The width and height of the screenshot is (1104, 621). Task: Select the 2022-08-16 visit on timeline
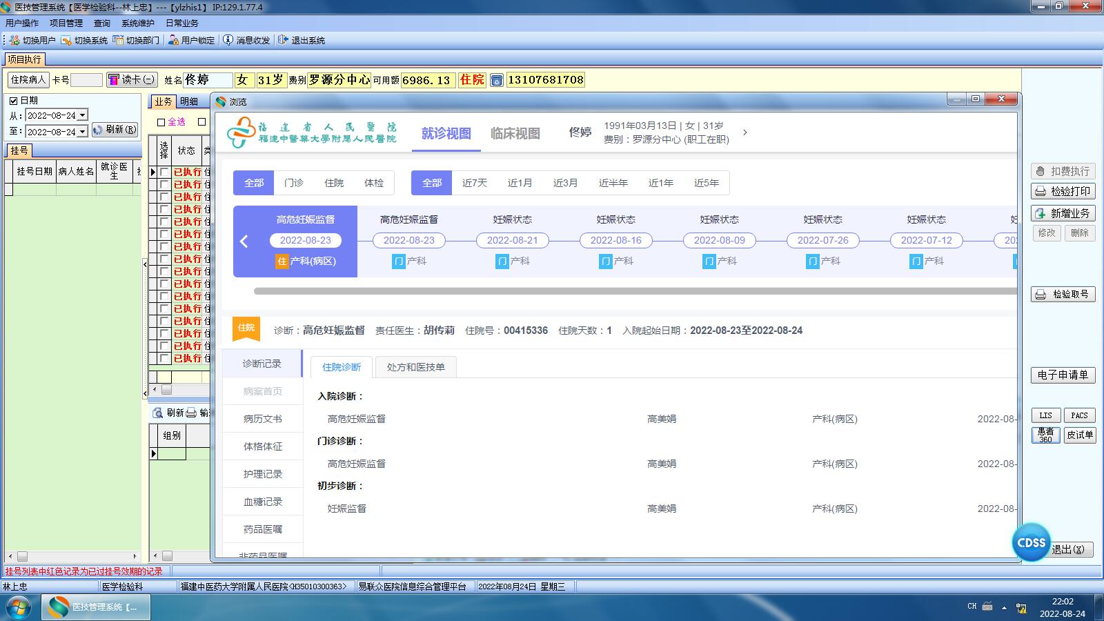[x=615, y=240]
